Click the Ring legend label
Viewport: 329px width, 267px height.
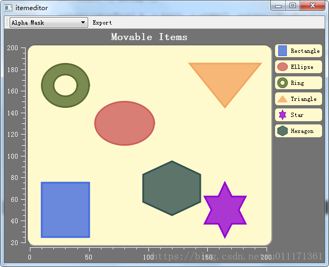tap(297, 83)
